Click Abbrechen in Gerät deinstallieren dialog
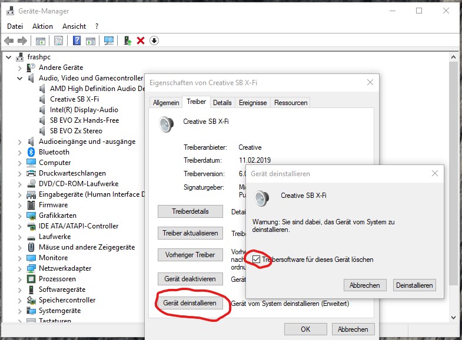The height and width of the screenshot is (340, 462). click(365, 285)
